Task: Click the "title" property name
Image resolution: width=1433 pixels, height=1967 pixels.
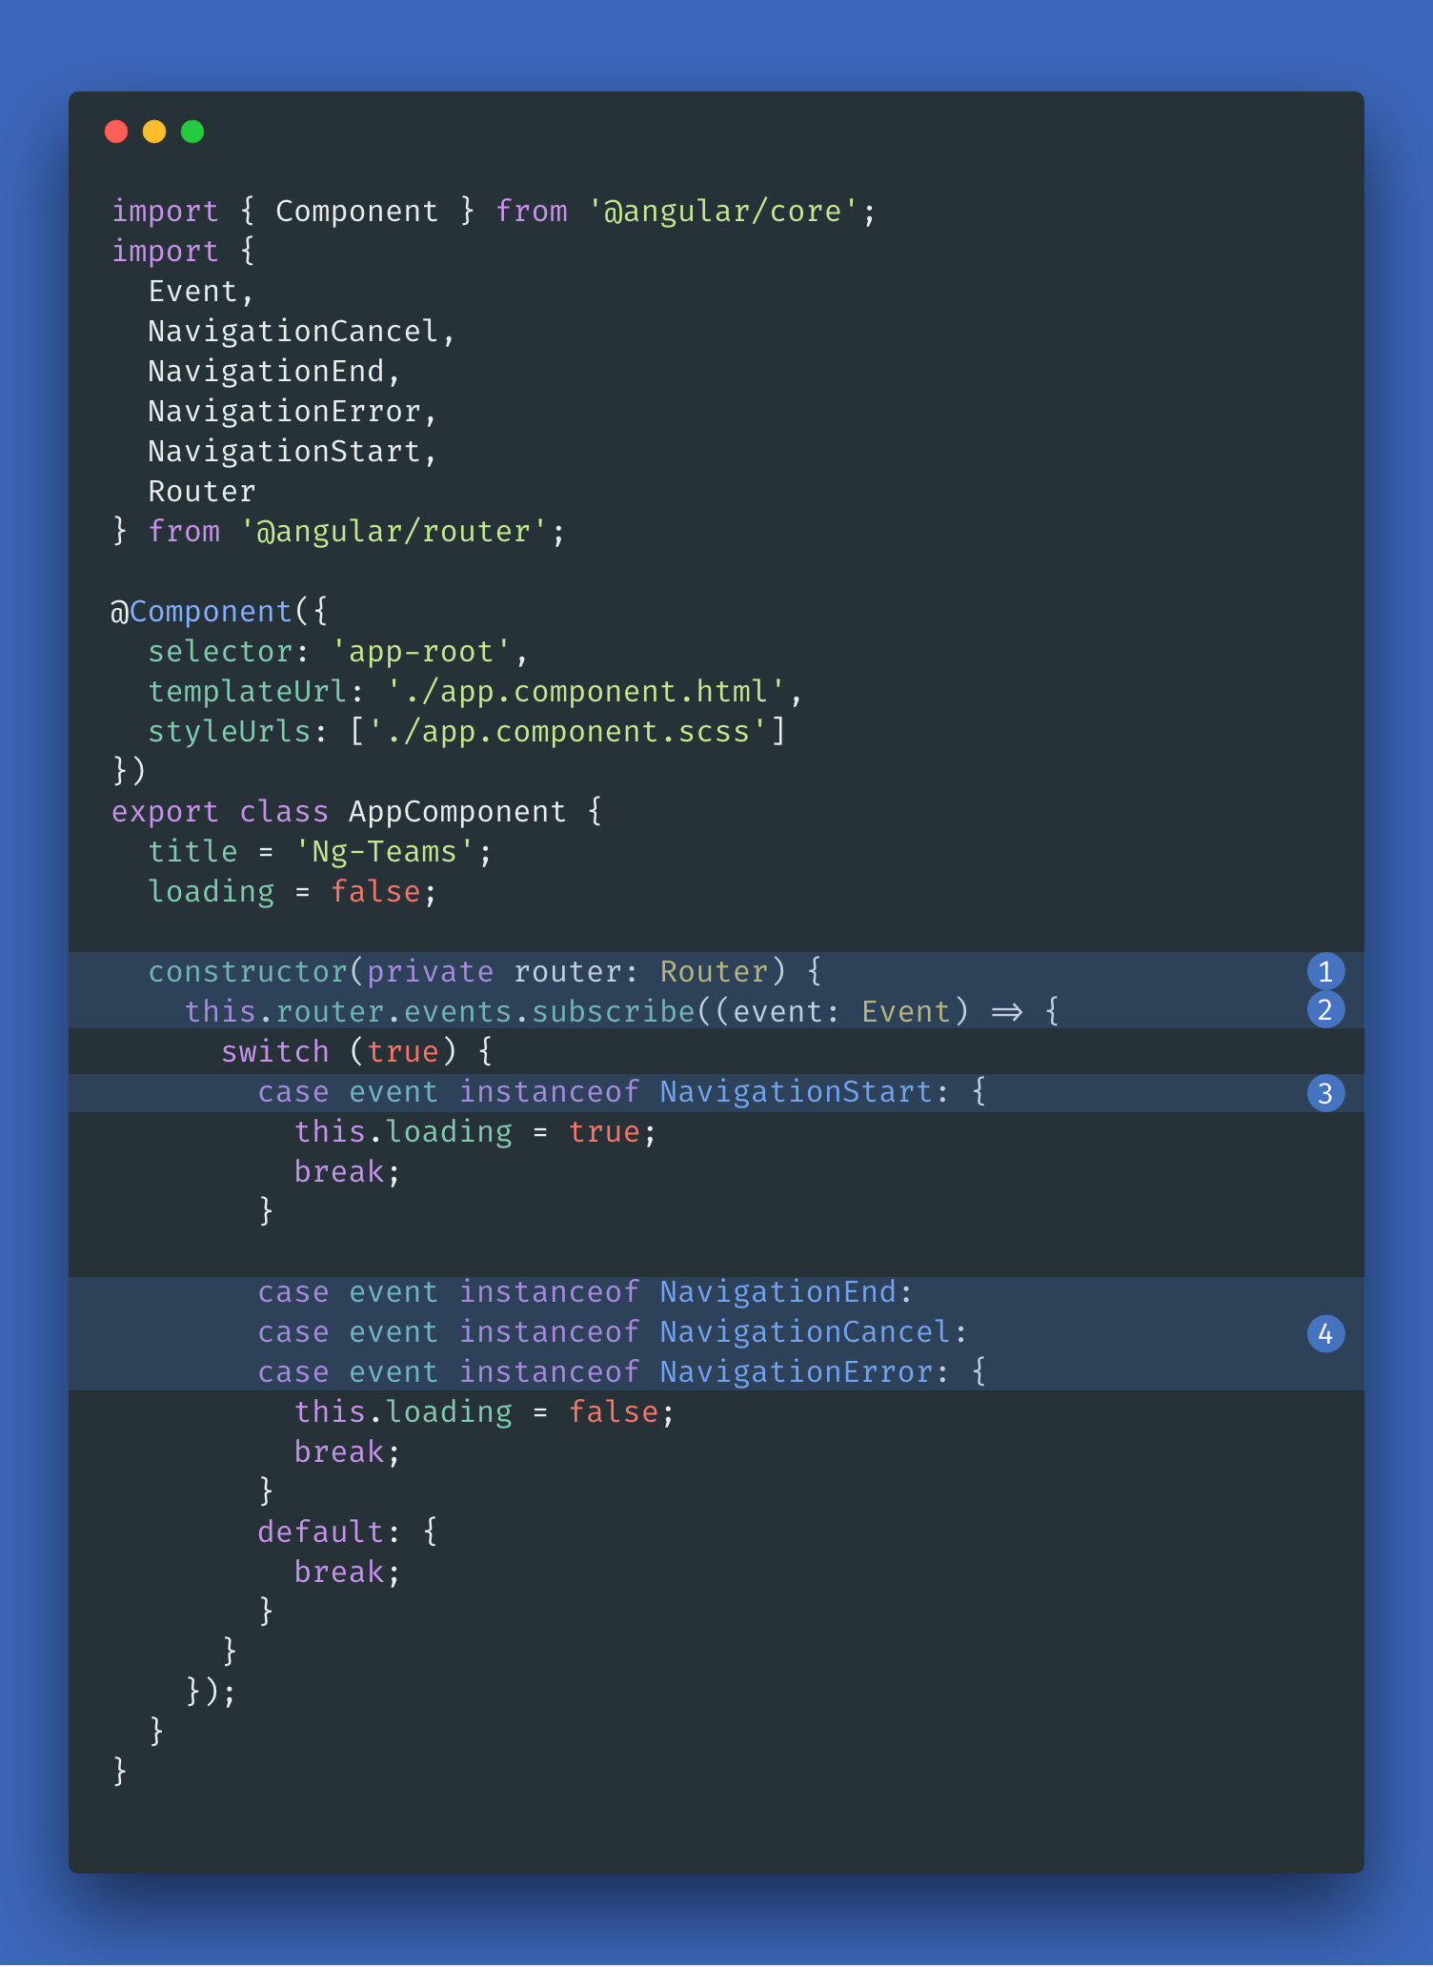Action: (192, 851)
